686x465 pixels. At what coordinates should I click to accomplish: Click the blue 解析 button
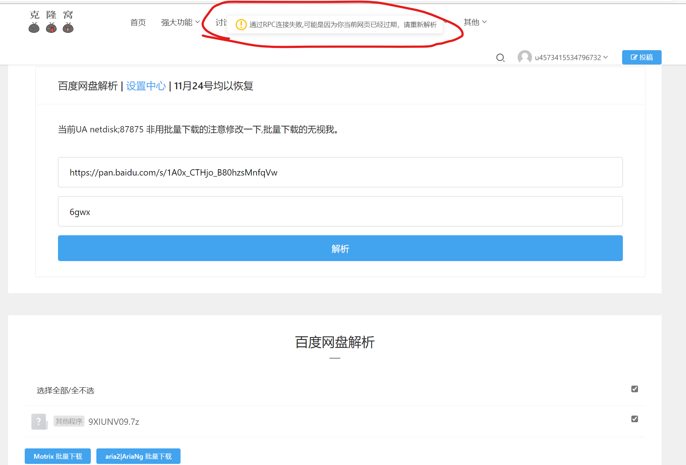click(x=340, y=248)
